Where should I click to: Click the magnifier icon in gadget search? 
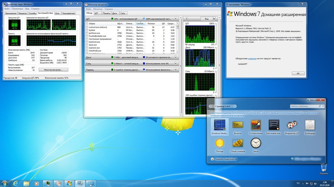[320, 106]
